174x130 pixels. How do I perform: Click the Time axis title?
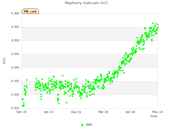[x=154, y=116]
